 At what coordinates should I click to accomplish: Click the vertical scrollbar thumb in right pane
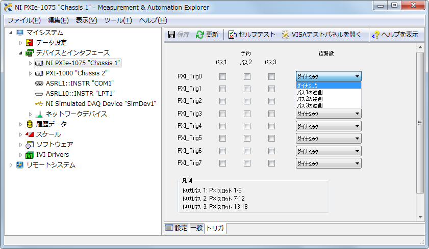tap(420, 123)
